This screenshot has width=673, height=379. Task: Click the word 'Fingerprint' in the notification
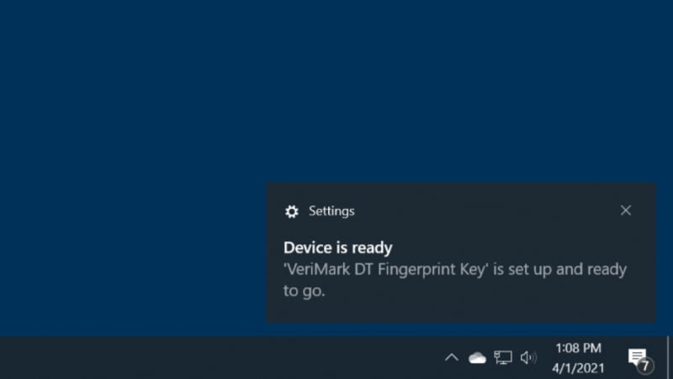412,270
